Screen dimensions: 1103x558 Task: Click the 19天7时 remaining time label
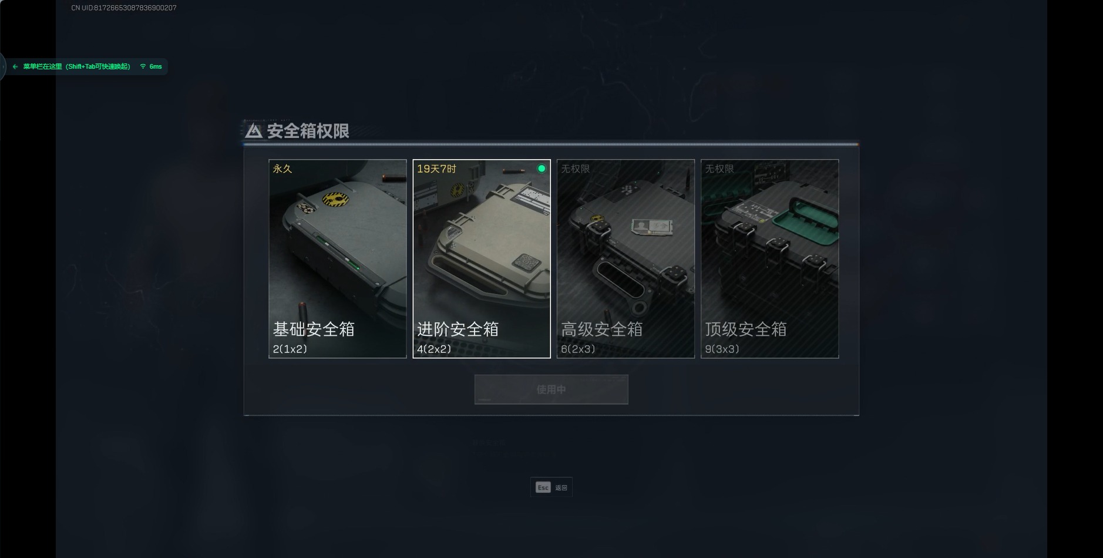[x=436, y=169]
